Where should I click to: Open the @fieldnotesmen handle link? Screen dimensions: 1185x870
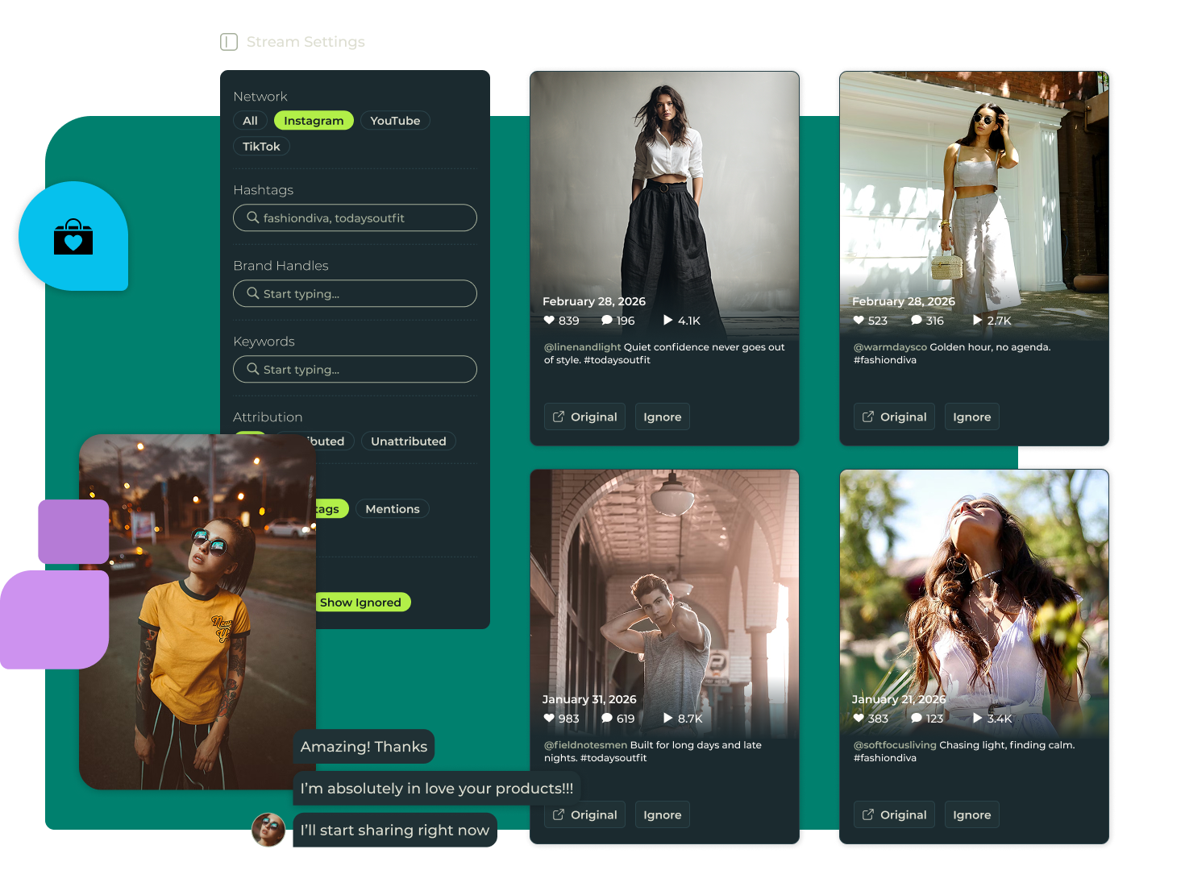click(585, 745)
